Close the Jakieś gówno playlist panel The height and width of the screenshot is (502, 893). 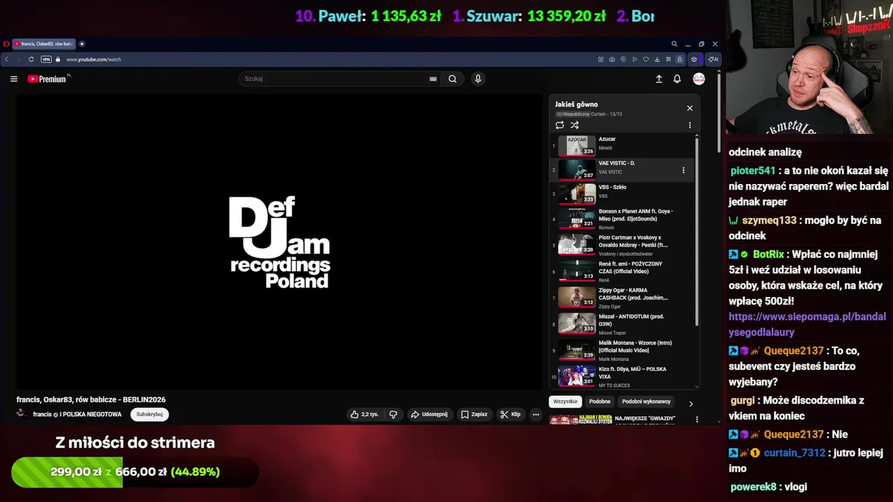point(690,108)
